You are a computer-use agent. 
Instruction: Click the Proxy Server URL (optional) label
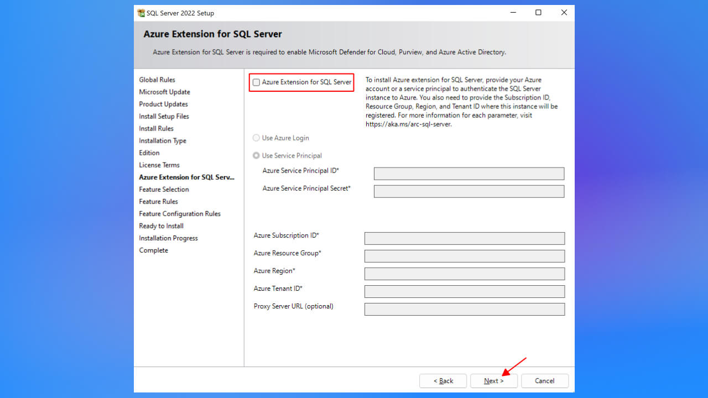(x=294, y=306)
